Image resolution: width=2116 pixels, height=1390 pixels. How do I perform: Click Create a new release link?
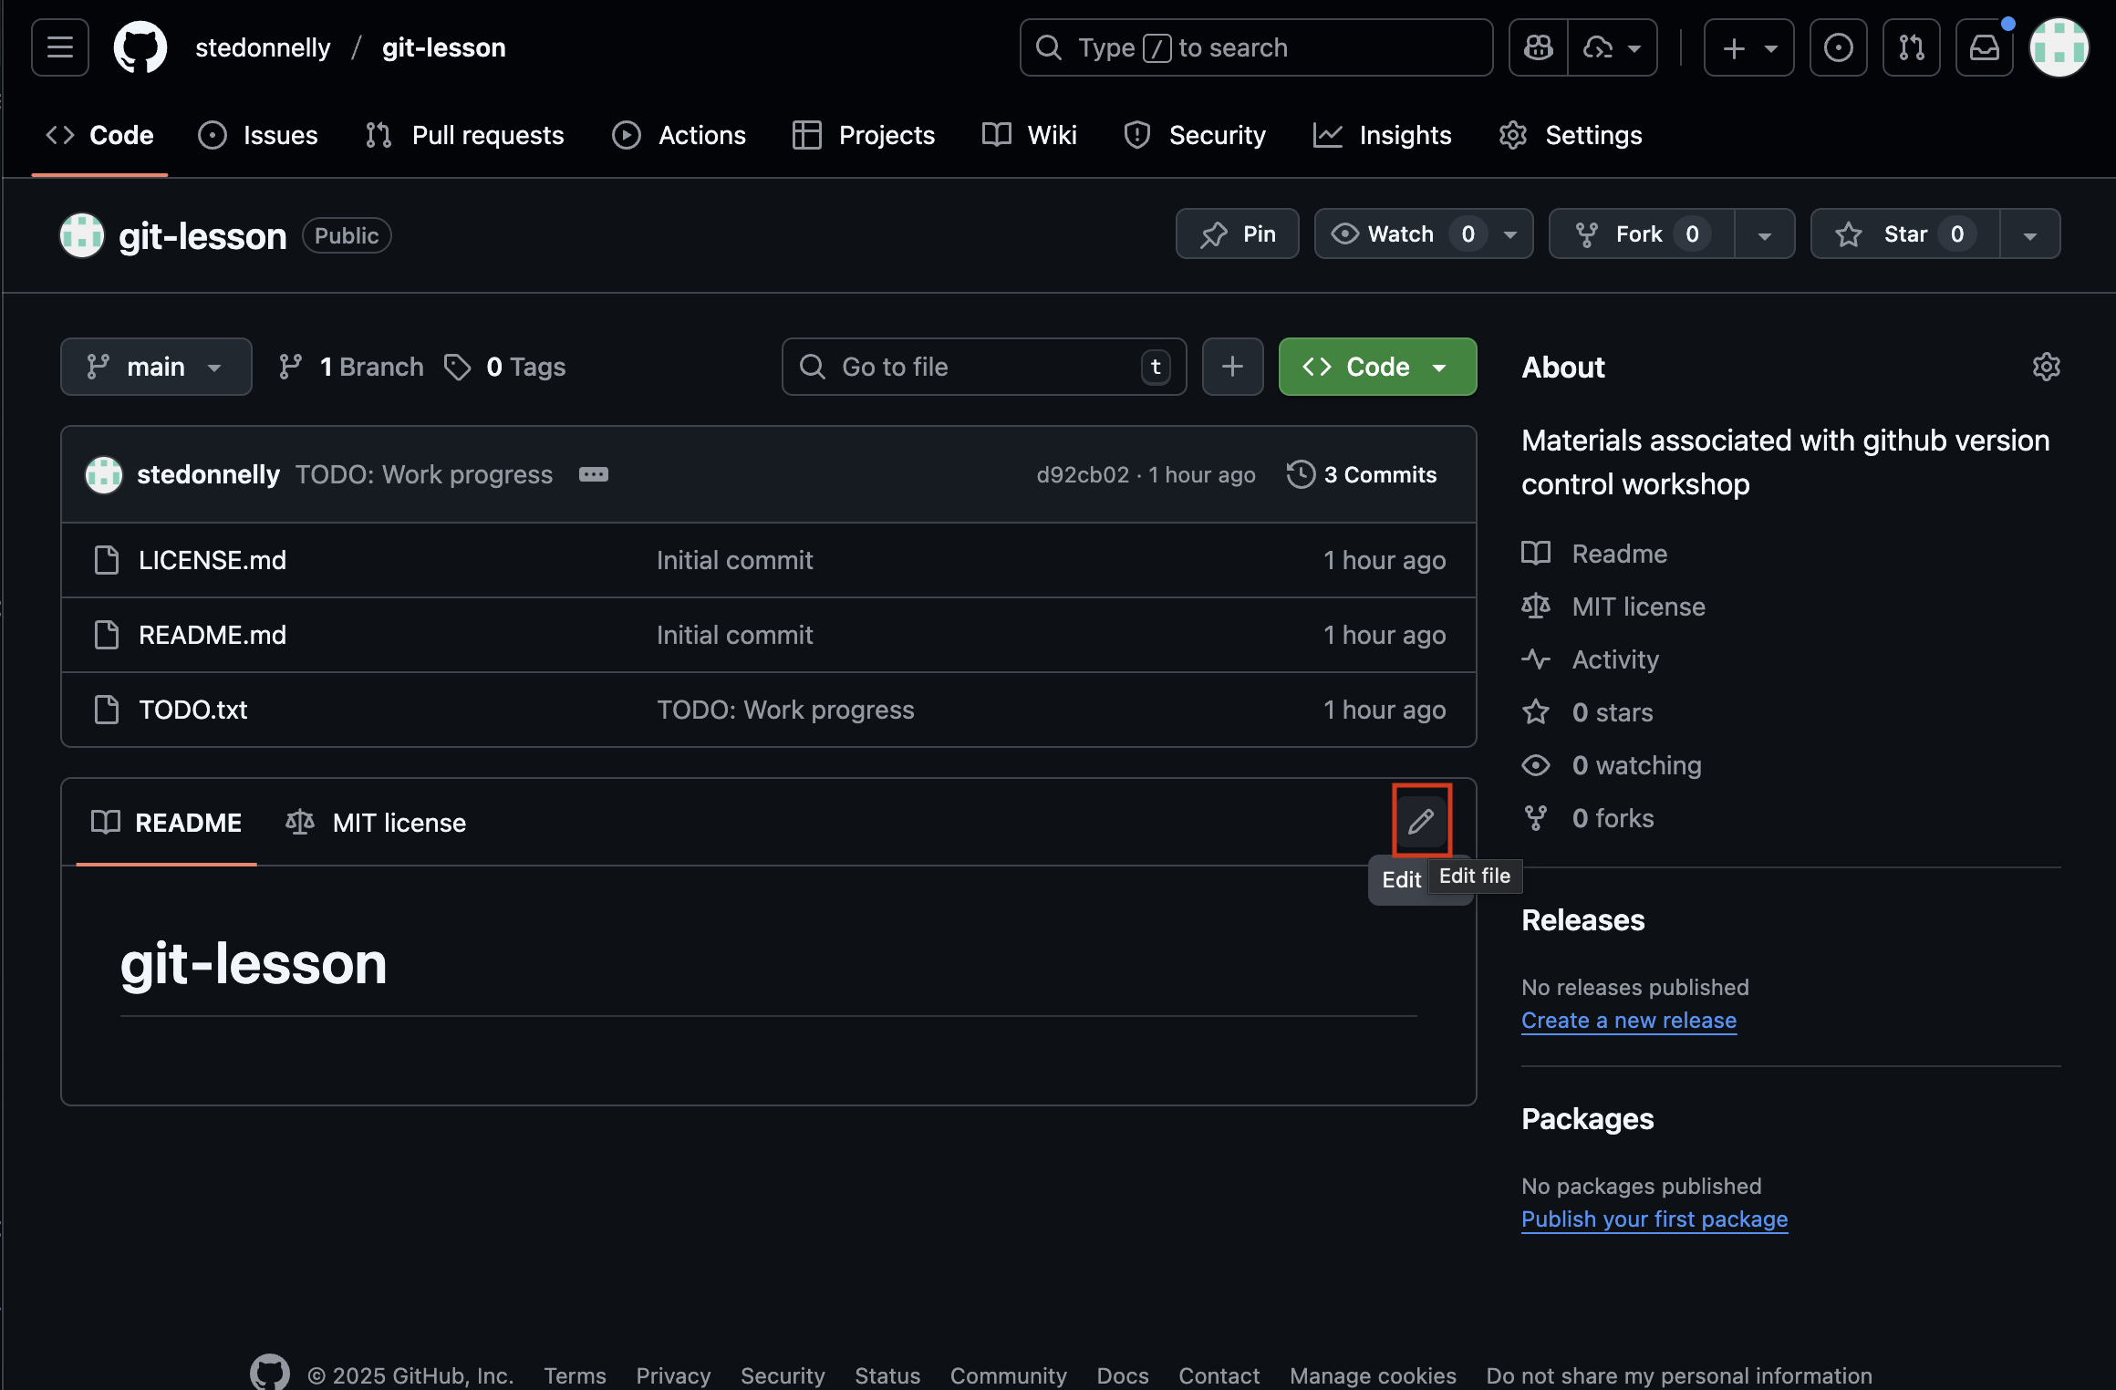click(1628, 1020)
